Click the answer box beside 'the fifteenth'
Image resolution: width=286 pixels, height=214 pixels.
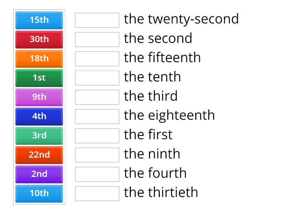point(97,59)
